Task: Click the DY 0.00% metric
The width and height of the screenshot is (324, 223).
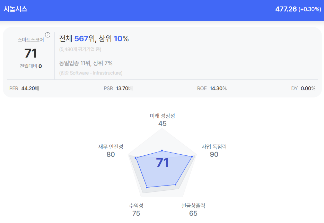Action: point(303,88)
